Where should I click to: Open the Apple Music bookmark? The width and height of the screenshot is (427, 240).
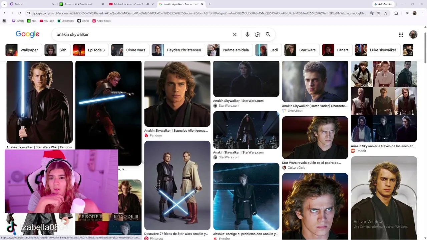101,21
